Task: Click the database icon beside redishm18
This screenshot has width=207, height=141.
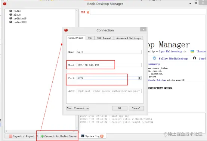Action: 11,18
